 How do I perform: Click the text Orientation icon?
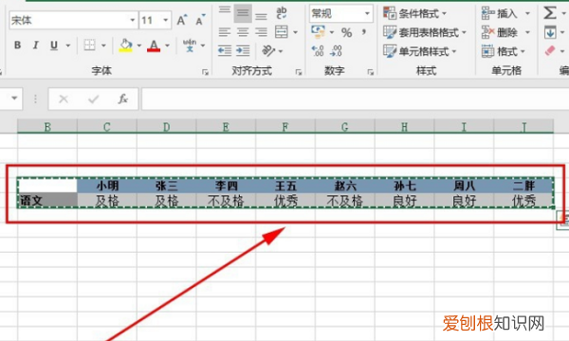pos(268,51)
